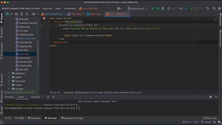Expand the public folder

[x=9, y=77]
